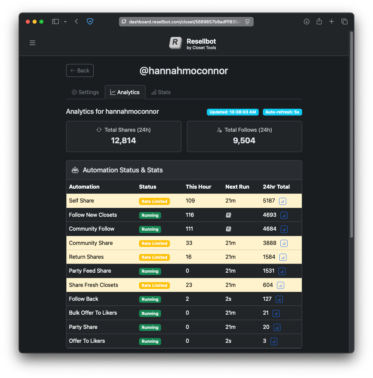This screenshot has width=373, height=378.
Task: Click the Automation column header
Action: point(84,187)
